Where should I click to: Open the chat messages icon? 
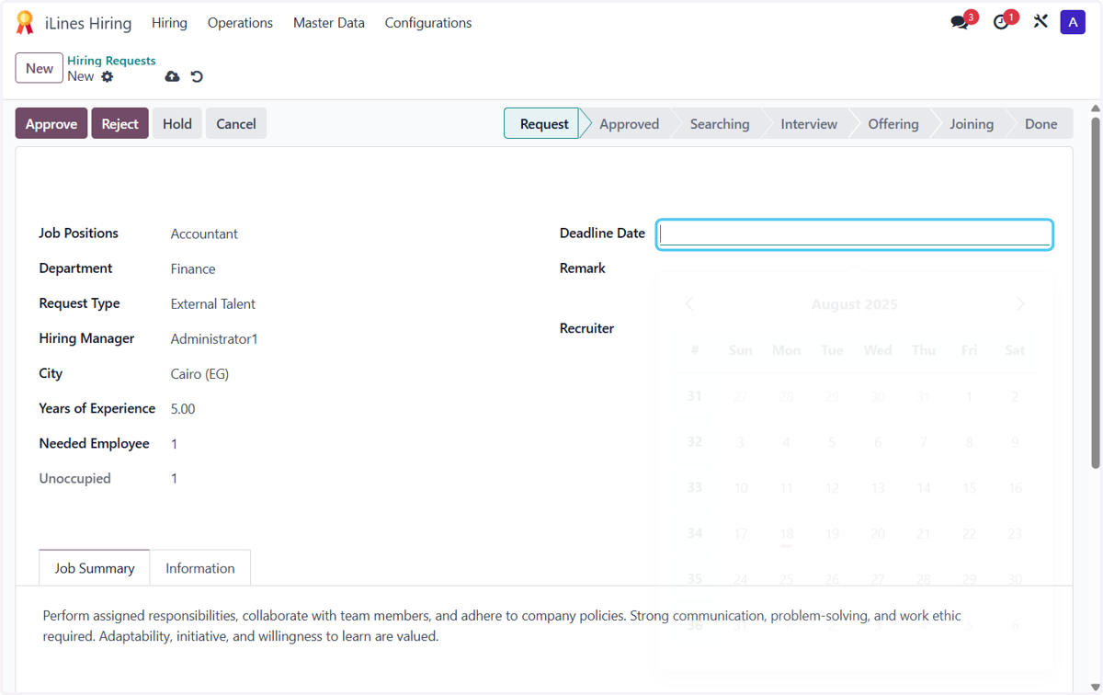pos(960,23)
